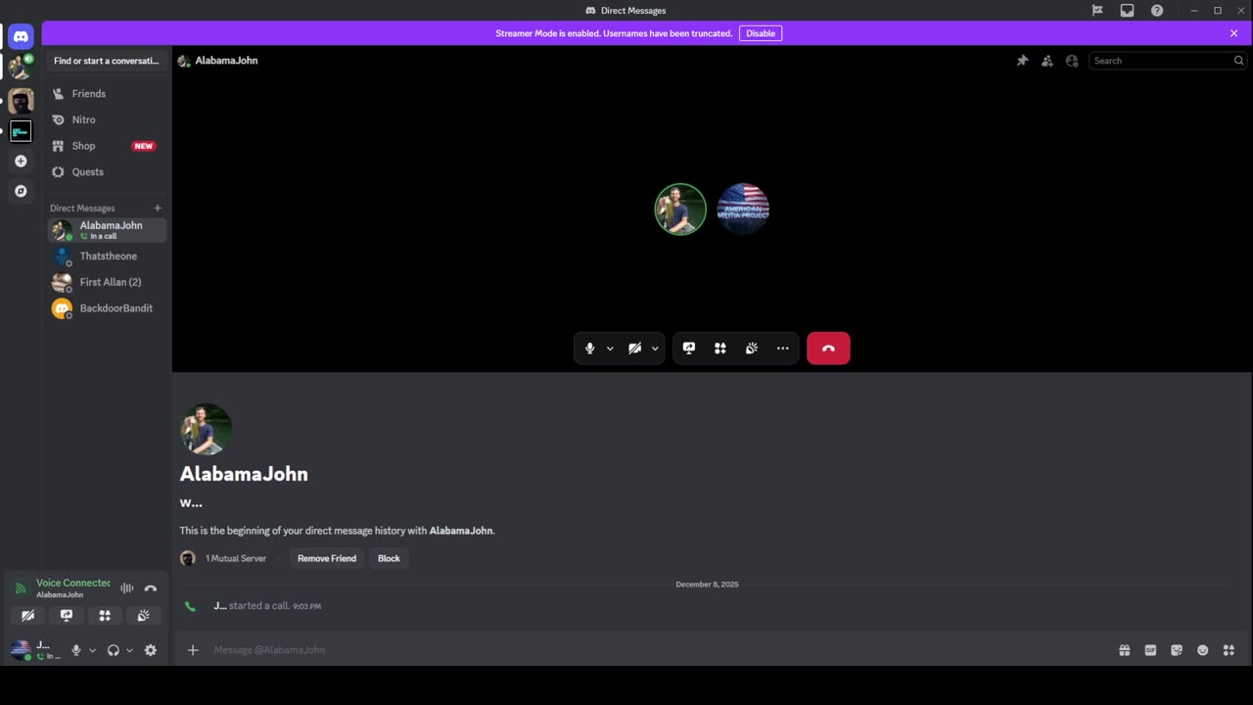Click the plus attach button in message bar

point(193,650)
